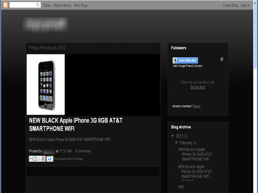Click the Be the first! link
The image size is (258, 193).
pyautogui.click(x=198, y=87)
